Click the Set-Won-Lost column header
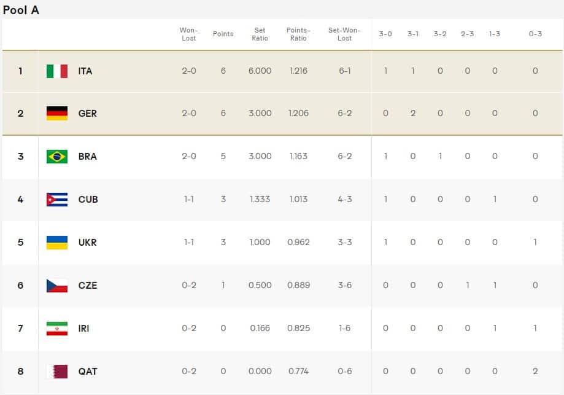 tap(344, 34)
